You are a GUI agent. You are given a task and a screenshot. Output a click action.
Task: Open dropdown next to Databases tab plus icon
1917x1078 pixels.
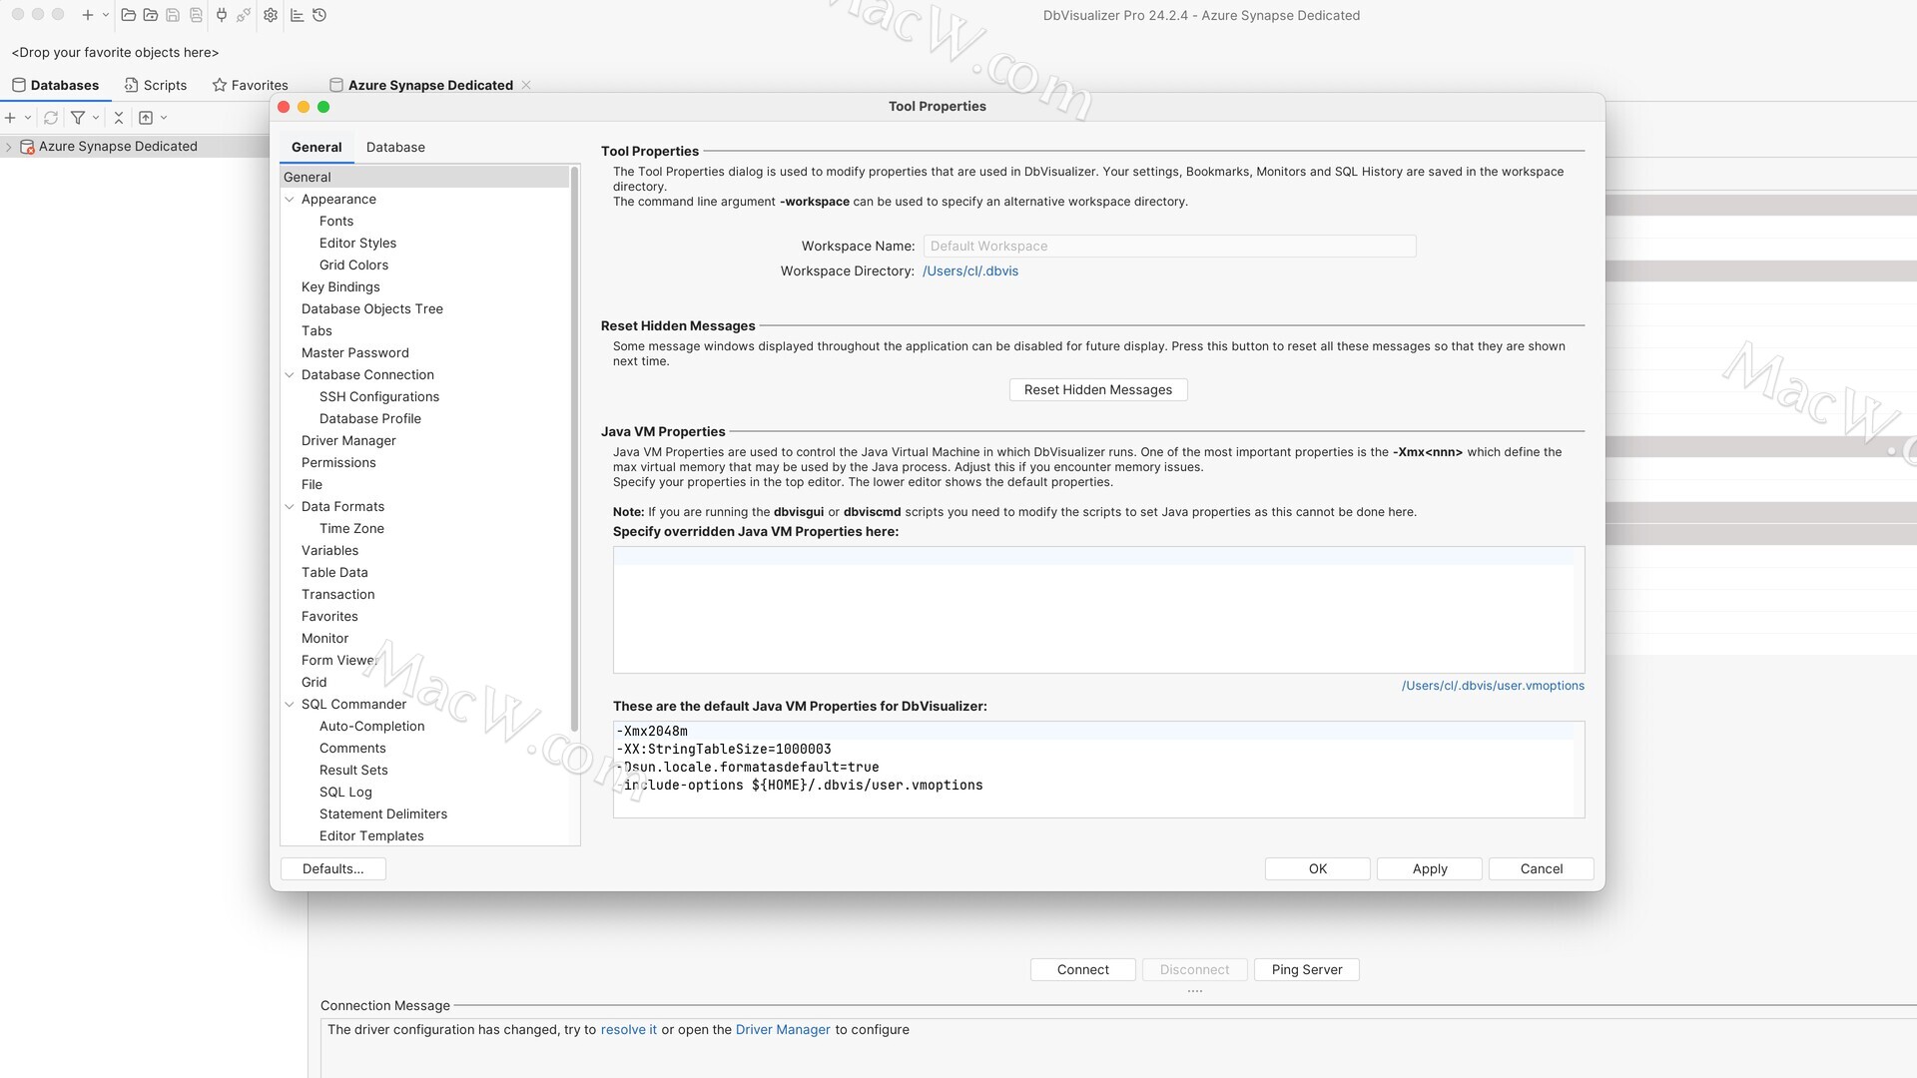(x=28, y=118)
